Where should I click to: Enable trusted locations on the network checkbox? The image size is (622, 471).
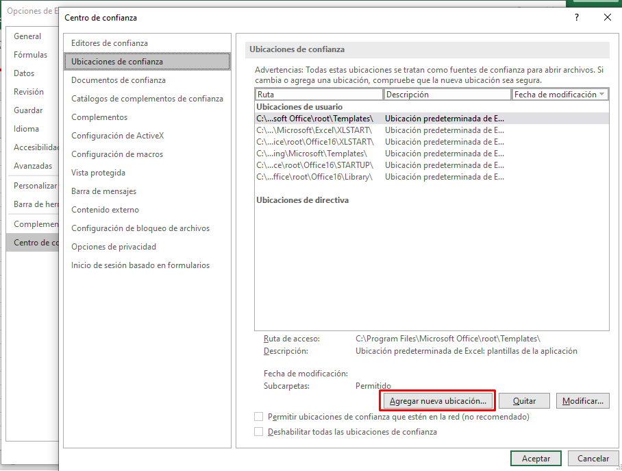(259, 417)
